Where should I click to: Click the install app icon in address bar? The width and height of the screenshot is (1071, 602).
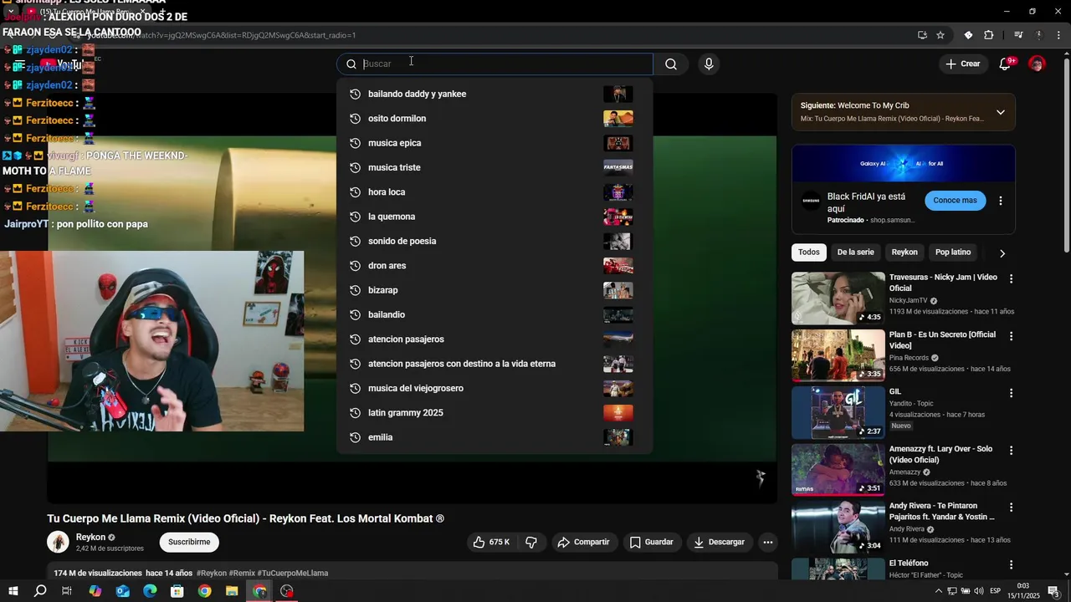[922, 35]
